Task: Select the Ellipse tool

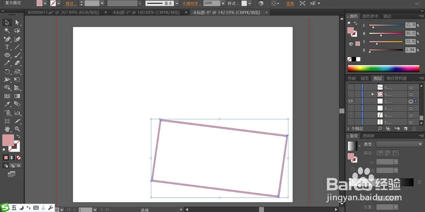Action: pos(7,55)
